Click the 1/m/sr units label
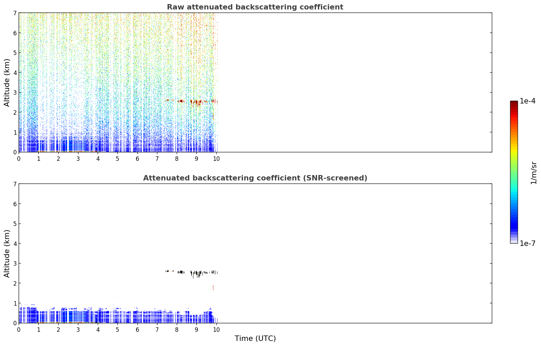The width and height of the screenshot is (541, 346). click(x=534, y=172)
